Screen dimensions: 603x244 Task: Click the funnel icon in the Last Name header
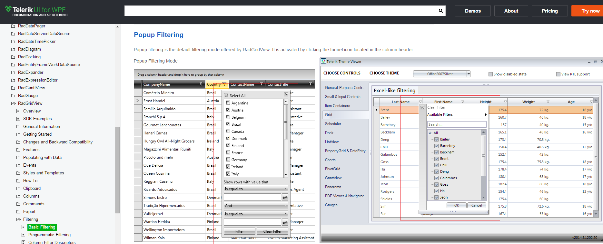click(x=420, y=102)
